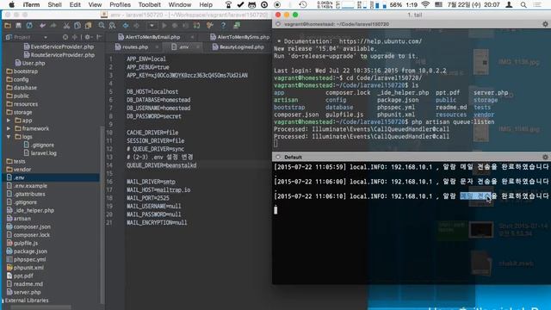This screenshot has height=310, width=551.
Task: Close the .env editor tab
Action: click(198, 46)
